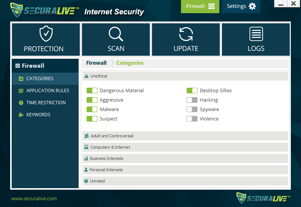Screen dimensions: 301x207
Task: Click the Update refresh arrows icon
Action: [x=186, y=34]
